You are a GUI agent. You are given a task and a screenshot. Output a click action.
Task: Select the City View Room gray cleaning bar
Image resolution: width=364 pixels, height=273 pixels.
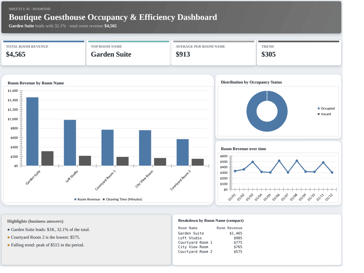[x=160, y=162]
